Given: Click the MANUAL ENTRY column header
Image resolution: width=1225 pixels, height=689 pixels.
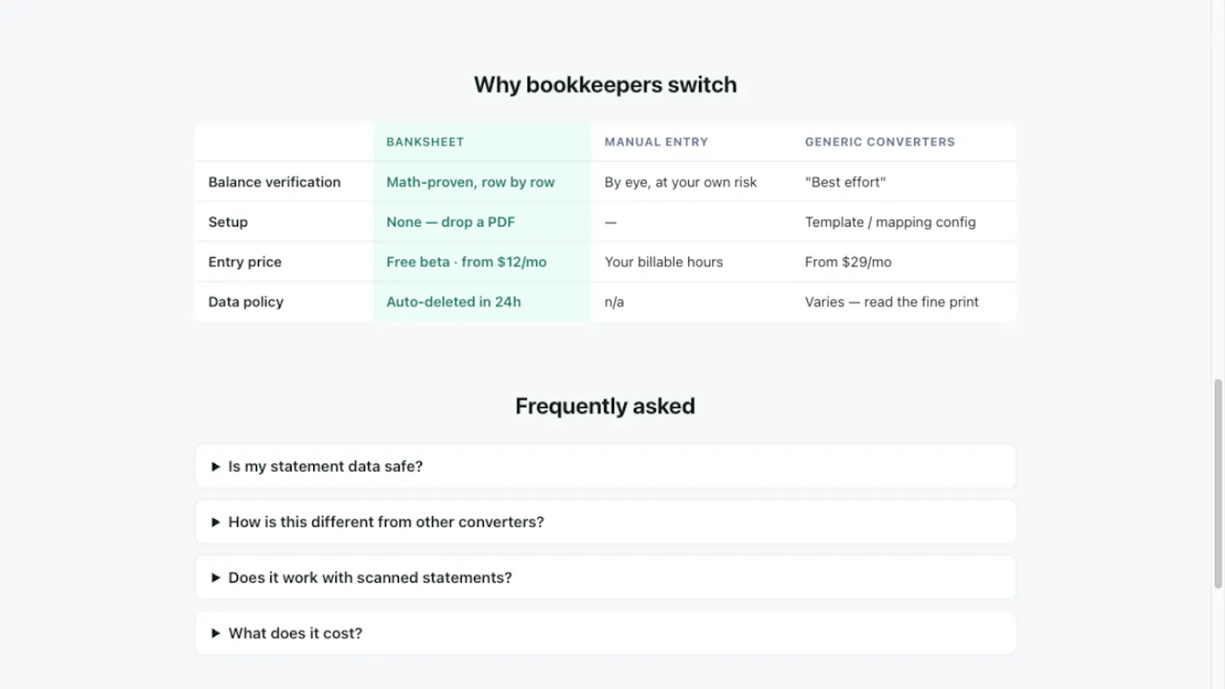Looking at the screenshot, I should click(691, 142).
